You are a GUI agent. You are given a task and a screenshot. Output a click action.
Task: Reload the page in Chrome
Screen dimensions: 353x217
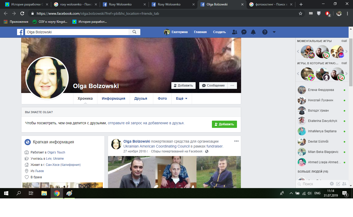pyautogui.click(x=22, y=13)
